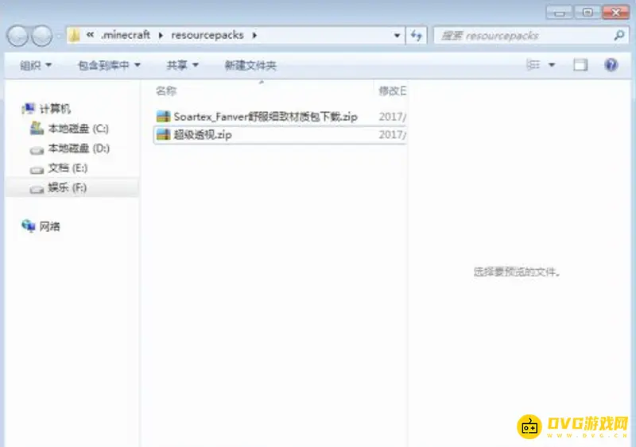The width and height of the screenshot is (636, 447).
Task: Sort files by the 名称 column header
Action: [166, 91]
